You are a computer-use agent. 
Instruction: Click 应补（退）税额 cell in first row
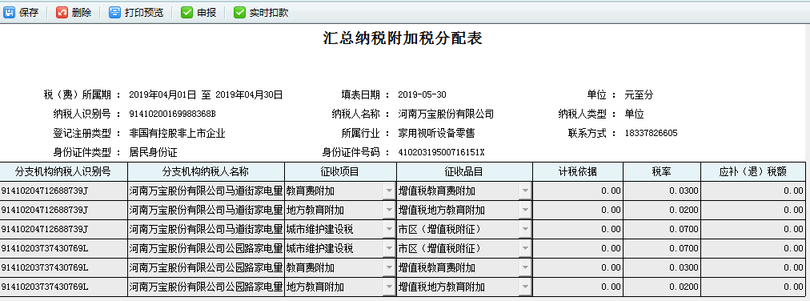click(753, 191)
